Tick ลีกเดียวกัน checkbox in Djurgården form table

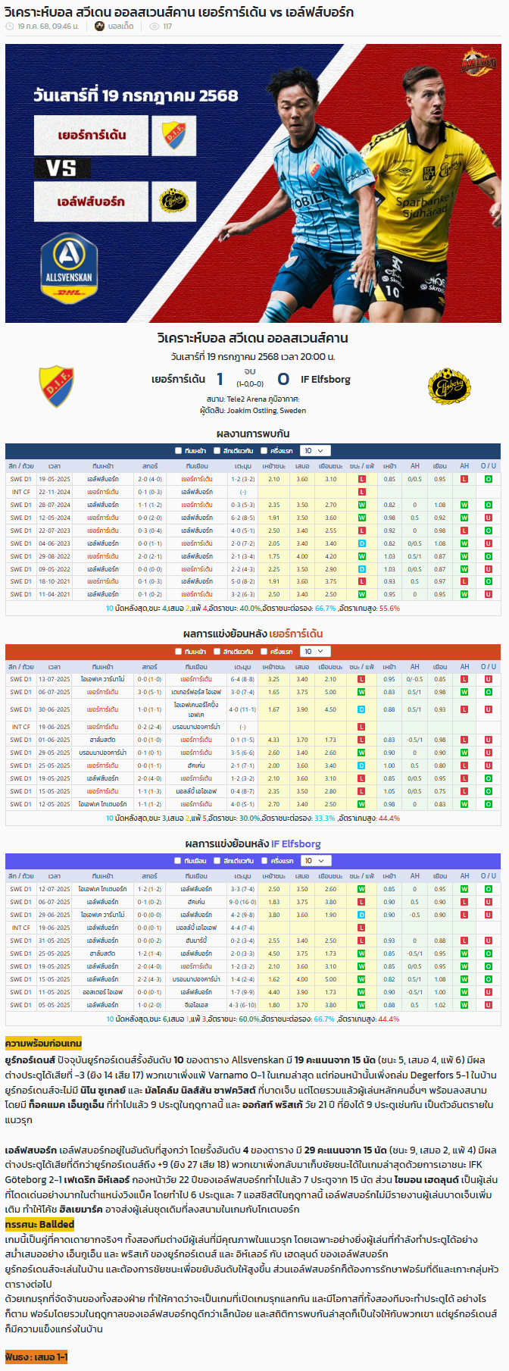pyautogui.click(x=217, y=652)
